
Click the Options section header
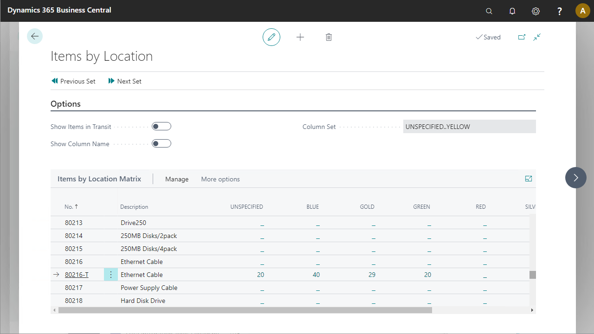click(65, 104)
